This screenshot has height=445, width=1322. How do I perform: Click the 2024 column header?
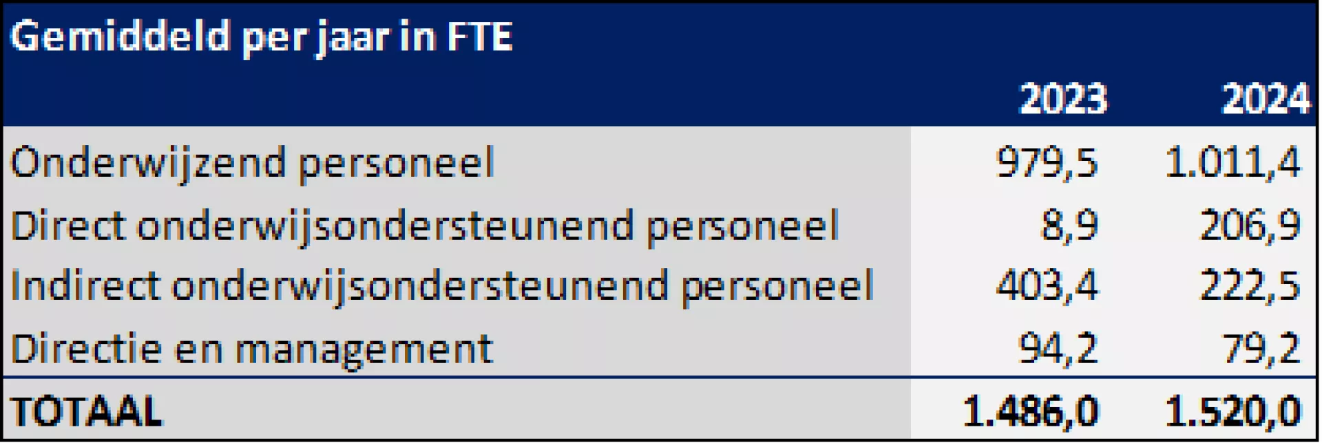tap(1266, 99)
